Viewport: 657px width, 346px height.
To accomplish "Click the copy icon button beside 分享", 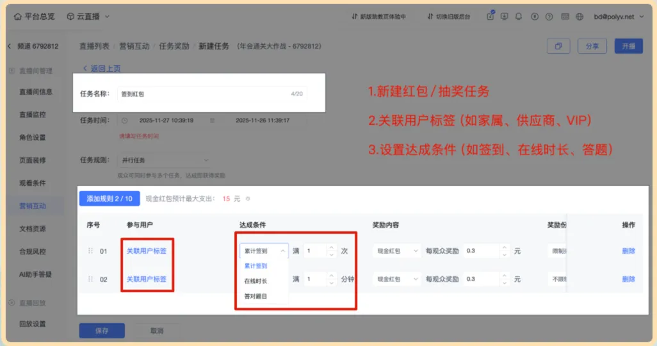I will tap(558, 46).
